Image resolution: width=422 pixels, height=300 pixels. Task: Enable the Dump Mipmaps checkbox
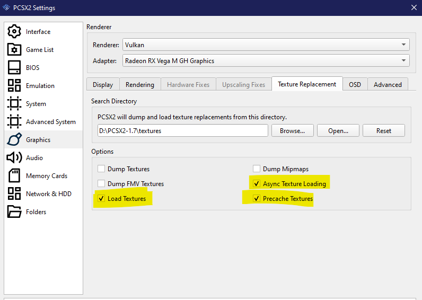tap(257, 169)
